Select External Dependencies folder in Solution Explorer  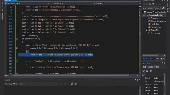(x=157, y=21)
